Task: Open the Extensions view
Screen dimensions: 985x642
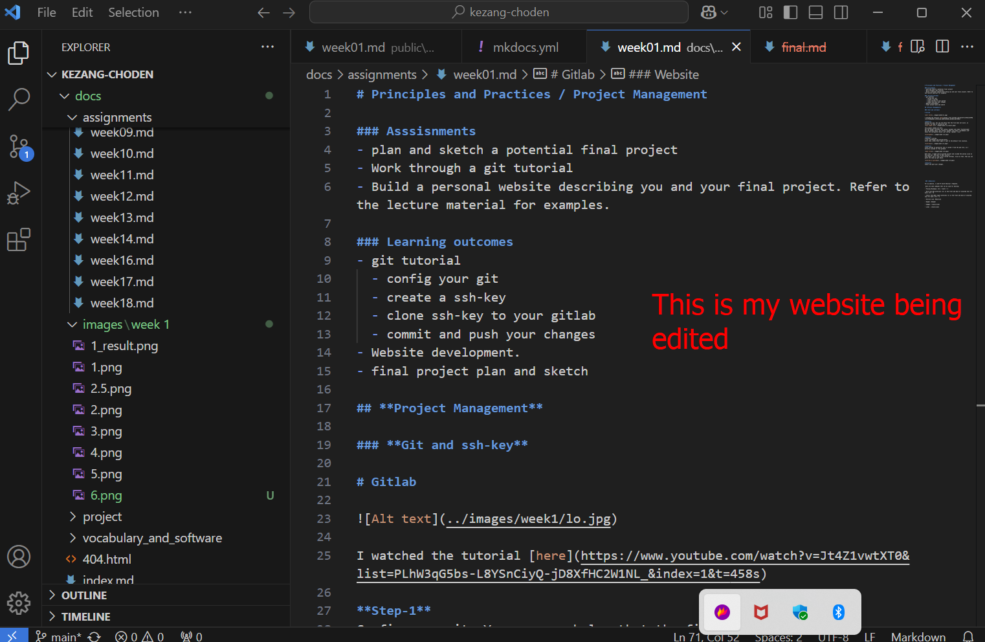Action: [19, 239]
